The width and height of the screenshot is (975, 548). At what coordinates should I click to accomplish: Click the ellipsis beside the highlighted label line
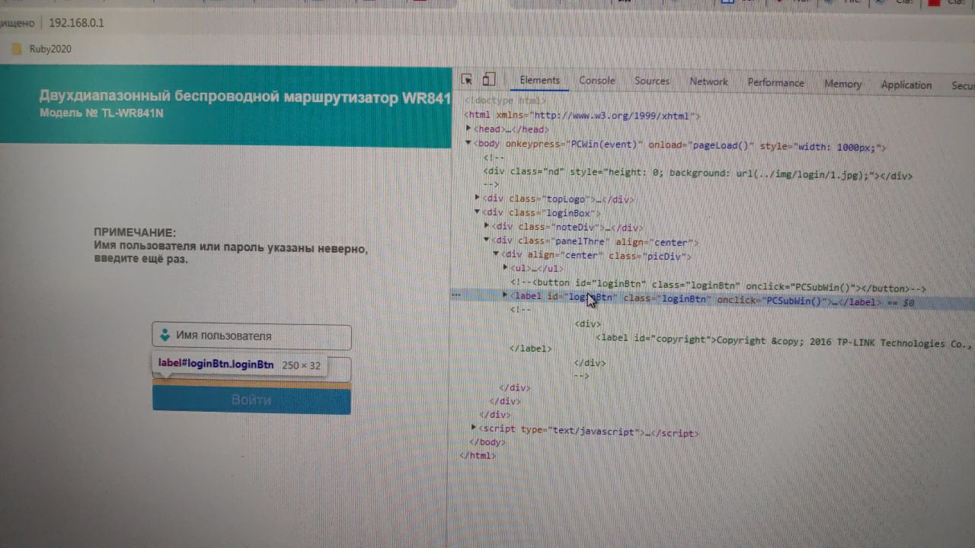coord(456,293)
